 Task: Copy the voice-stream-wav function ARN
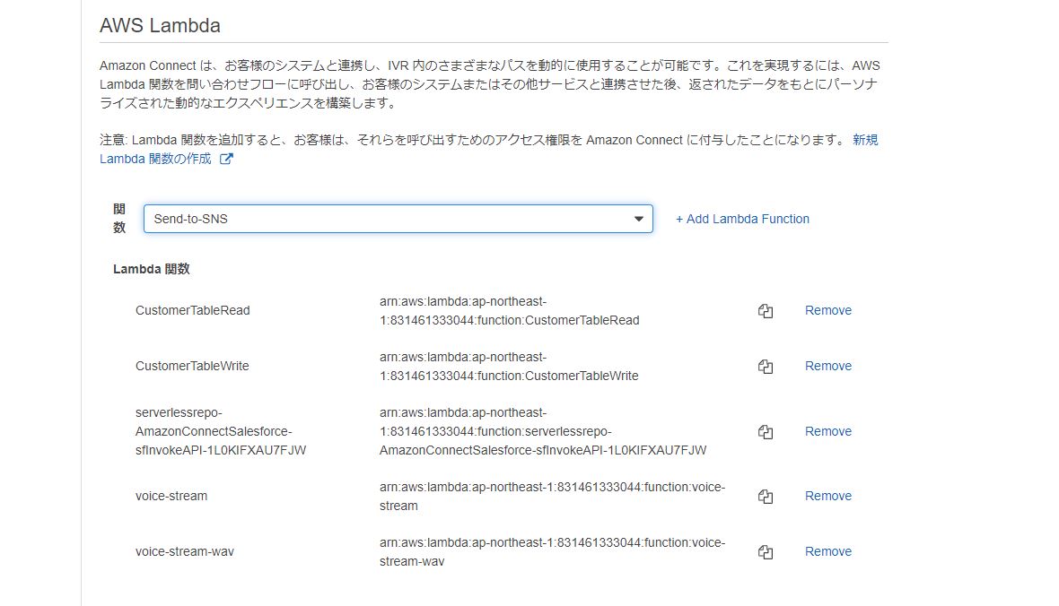click(765, 551)
